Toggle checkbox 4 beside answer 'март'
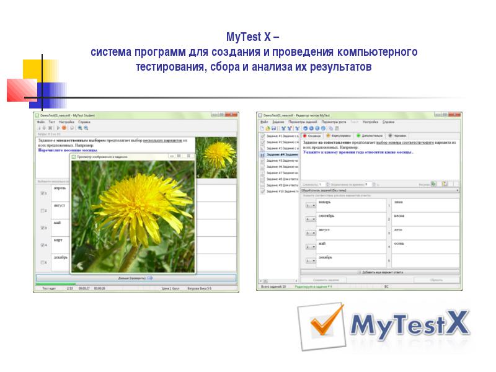This screenshot has width=496, height=372. [x=43, y=245]
